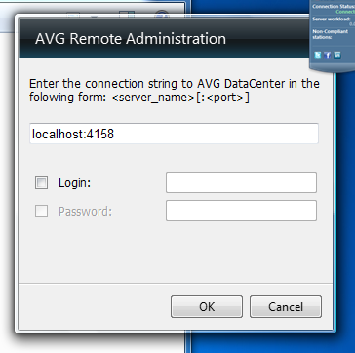Image resolution: width=355 pixels, height=353 pixels.
Task: Select the Login text input box
Action: 241,182
